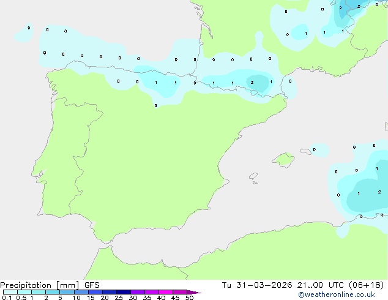This screenshot has width=388, height=300.
Task: Click the legend scale label '50'
Action: (x=189, y=298)
